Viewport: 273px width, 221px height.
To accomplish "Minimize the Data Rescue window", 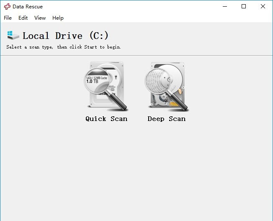I will pyautogui.click(x=225, y=7).
